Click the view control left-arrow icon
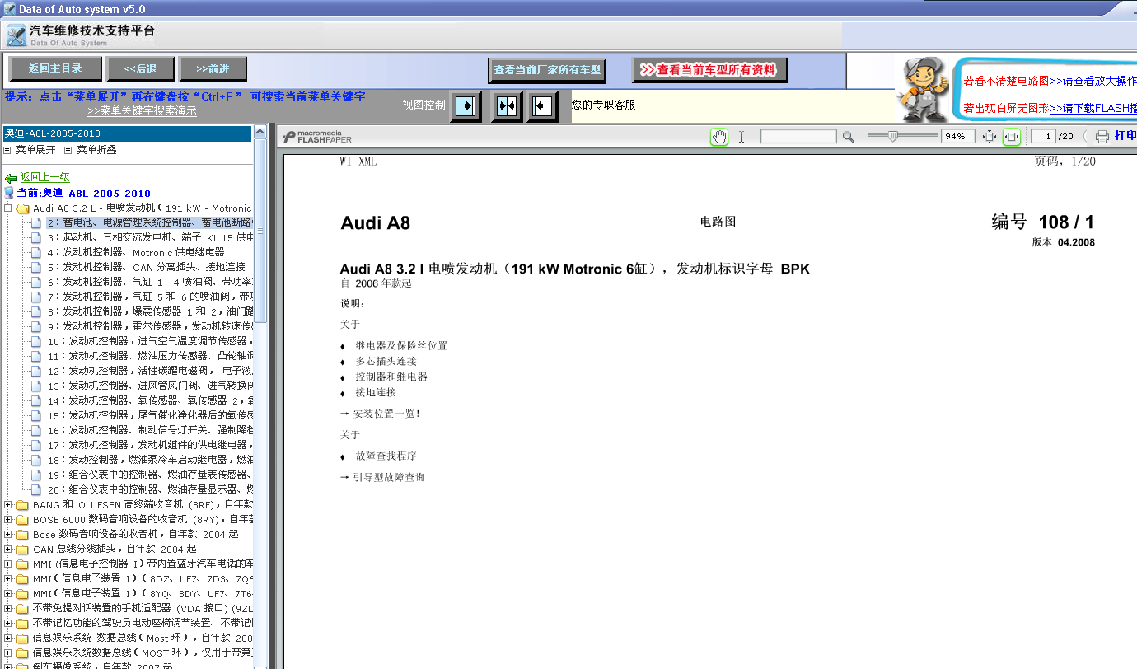The width and height of the screenshot is (1137, 669). [542, 106]
